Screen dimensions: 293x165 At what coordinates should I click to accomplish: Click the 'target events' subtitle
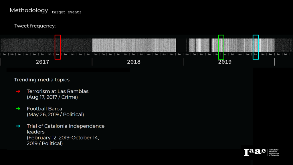(x=66, y=12)
